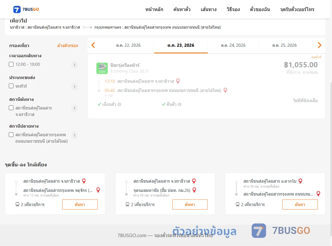Screen dimensions: 332x246
Task: Go to next dates with right arrow
Action: [319, 45]
